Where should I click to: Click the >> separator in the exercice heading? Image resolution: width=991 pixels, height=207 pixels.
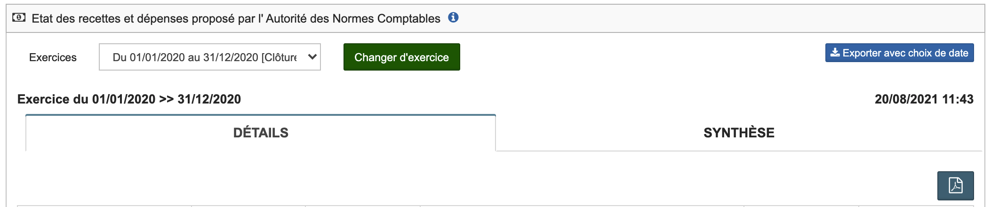[166, 99]
